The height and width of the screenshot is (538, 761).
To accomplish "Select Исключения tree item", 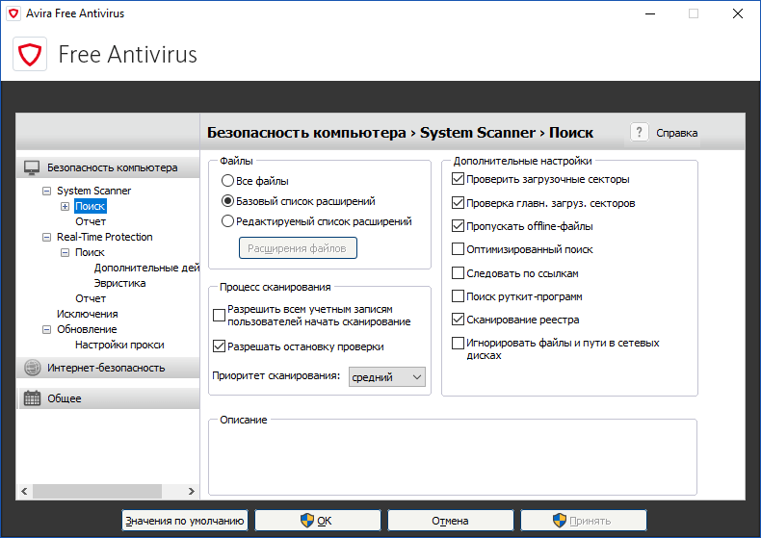I will point(87,314).
